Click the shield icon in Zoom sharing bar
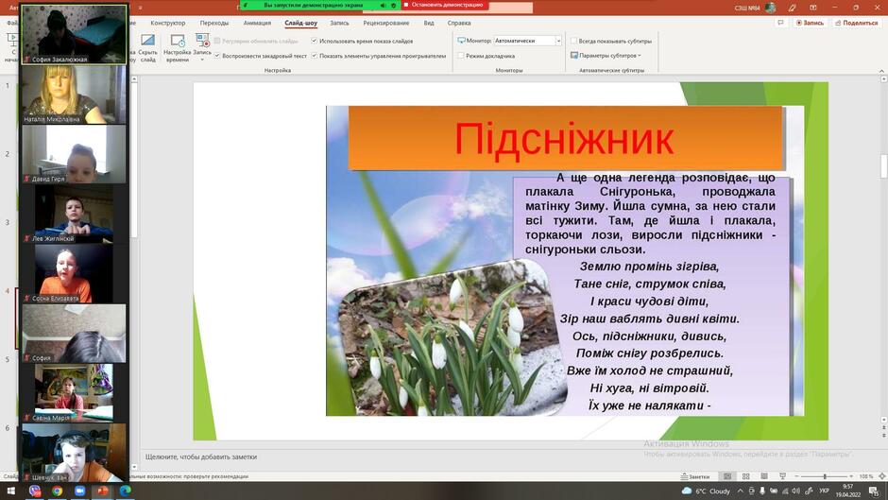 click(394, 5)
